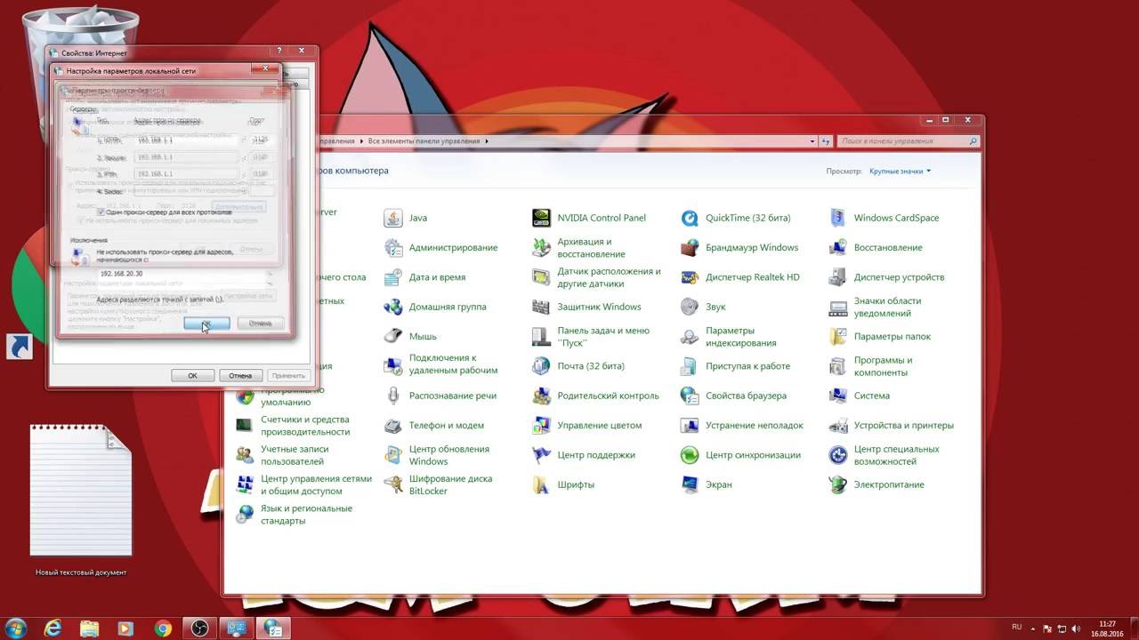Open Дата и время item
This screenshot has height=640, width=1139.
424,277
